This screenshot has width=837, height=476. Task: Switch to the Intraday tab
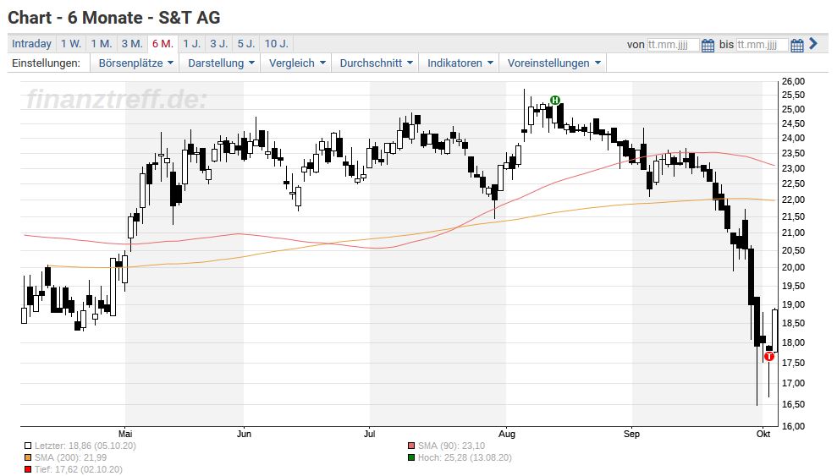tap(31, 44)
